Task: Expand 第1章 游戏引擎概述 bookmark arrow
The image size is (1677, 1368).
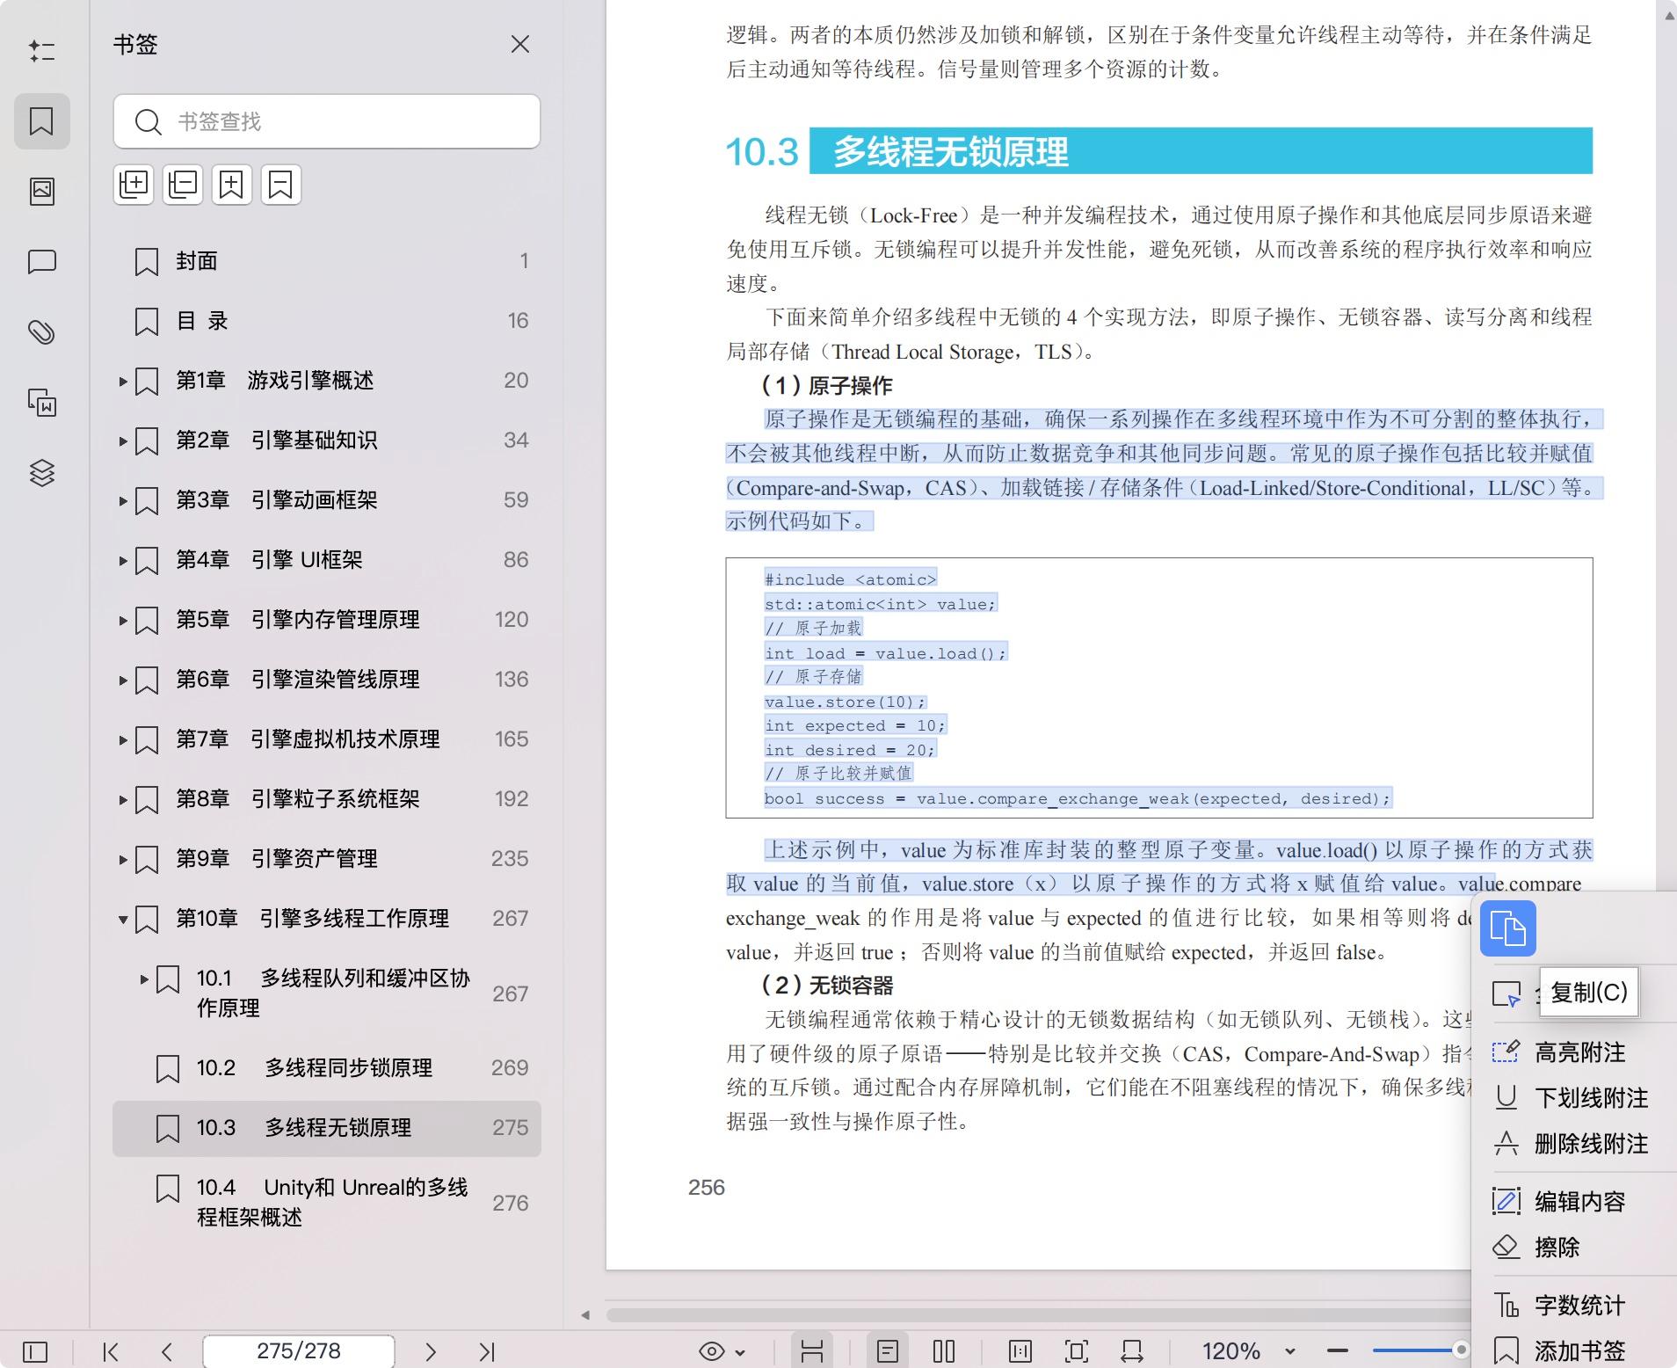Action: coord(123,382)
